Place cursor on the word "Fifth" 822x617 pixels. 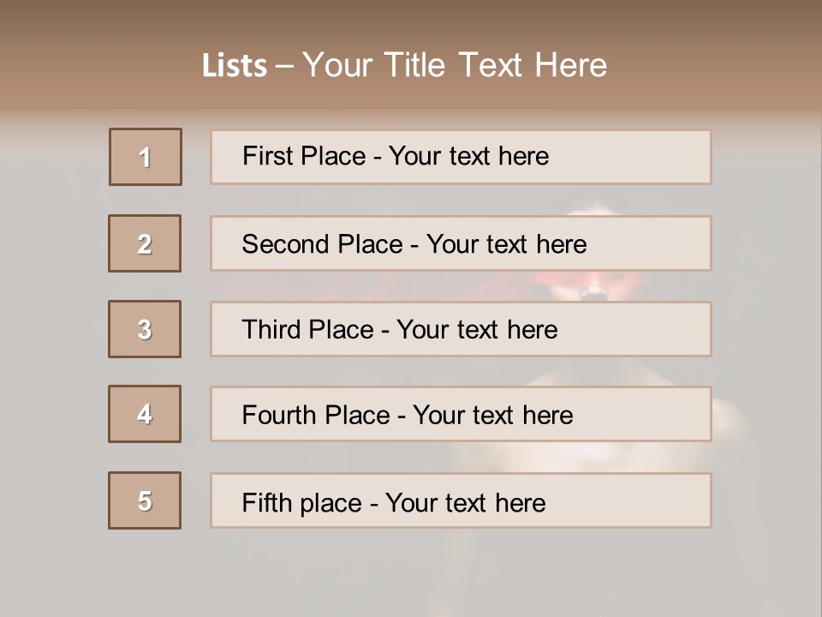267,502
